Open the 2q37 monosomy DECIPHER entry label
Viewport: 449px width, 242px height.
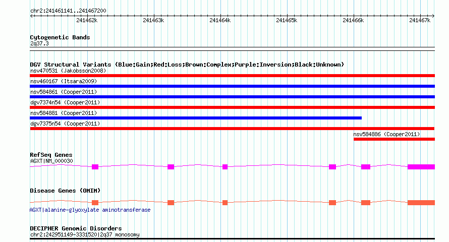(x=85, y=234)
